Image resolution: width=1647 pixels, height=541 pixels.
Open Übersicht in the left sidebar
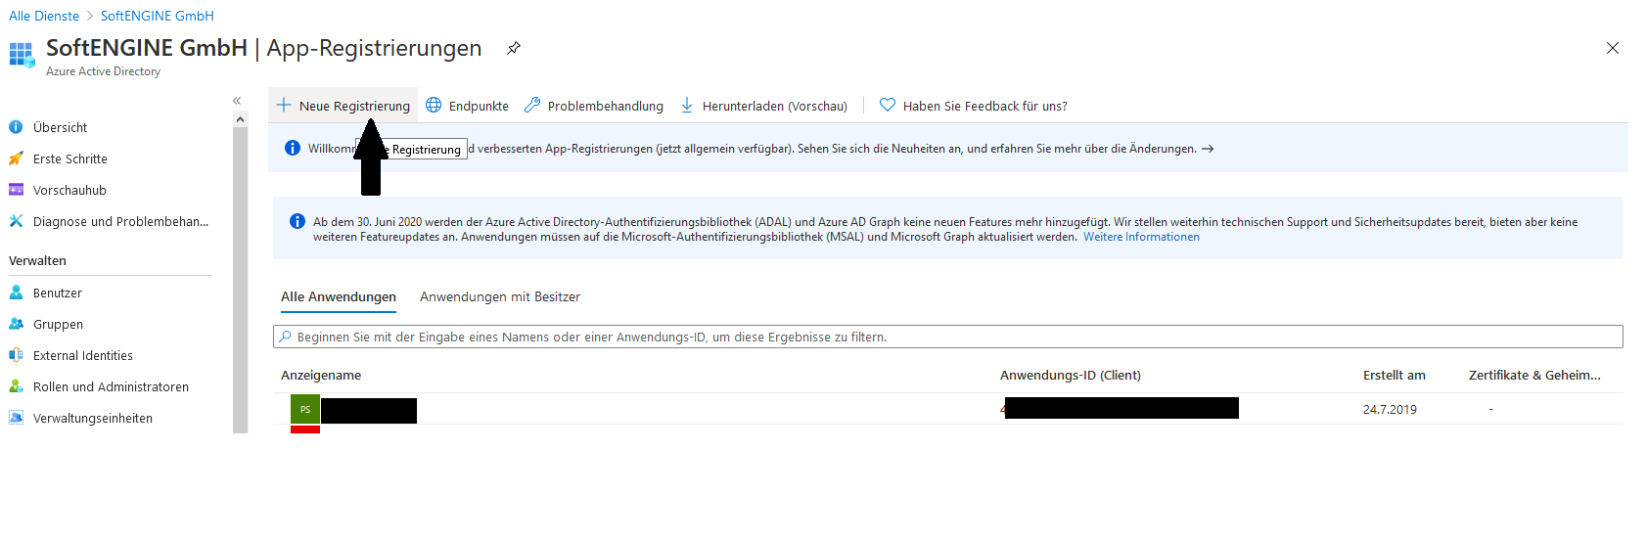tap(60, 127)
